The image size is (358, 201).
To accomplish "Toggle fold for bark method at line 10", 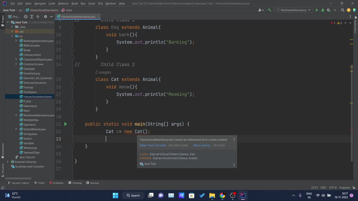I will [x=73, y=35].
